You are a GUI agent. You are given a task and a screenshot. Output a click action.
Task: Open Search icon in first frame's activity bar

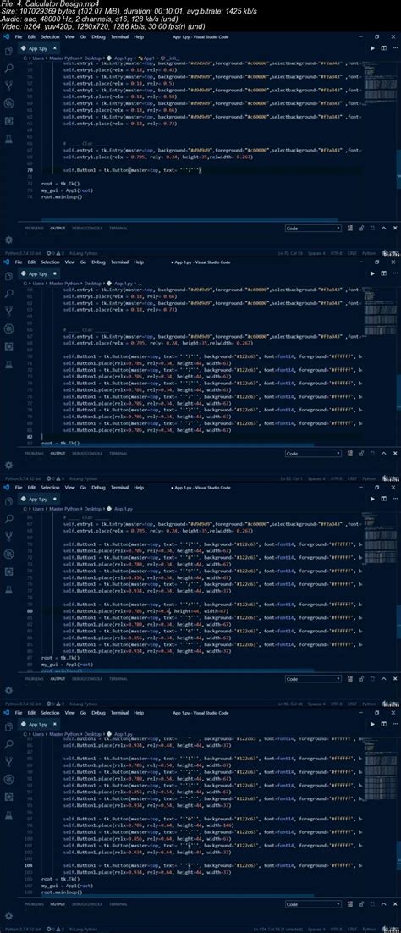pyautogui.click(x=9, y=69)
